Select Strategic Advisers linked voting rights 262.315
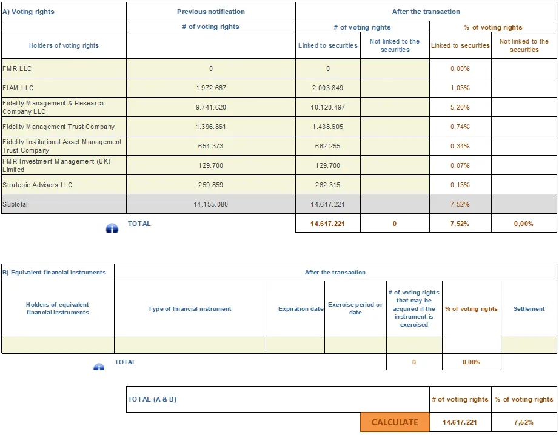Viewport: 559px width, 435px height. (328, 185)
